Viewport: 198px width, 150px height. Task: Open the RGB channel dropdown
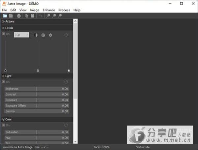[21, 35]
